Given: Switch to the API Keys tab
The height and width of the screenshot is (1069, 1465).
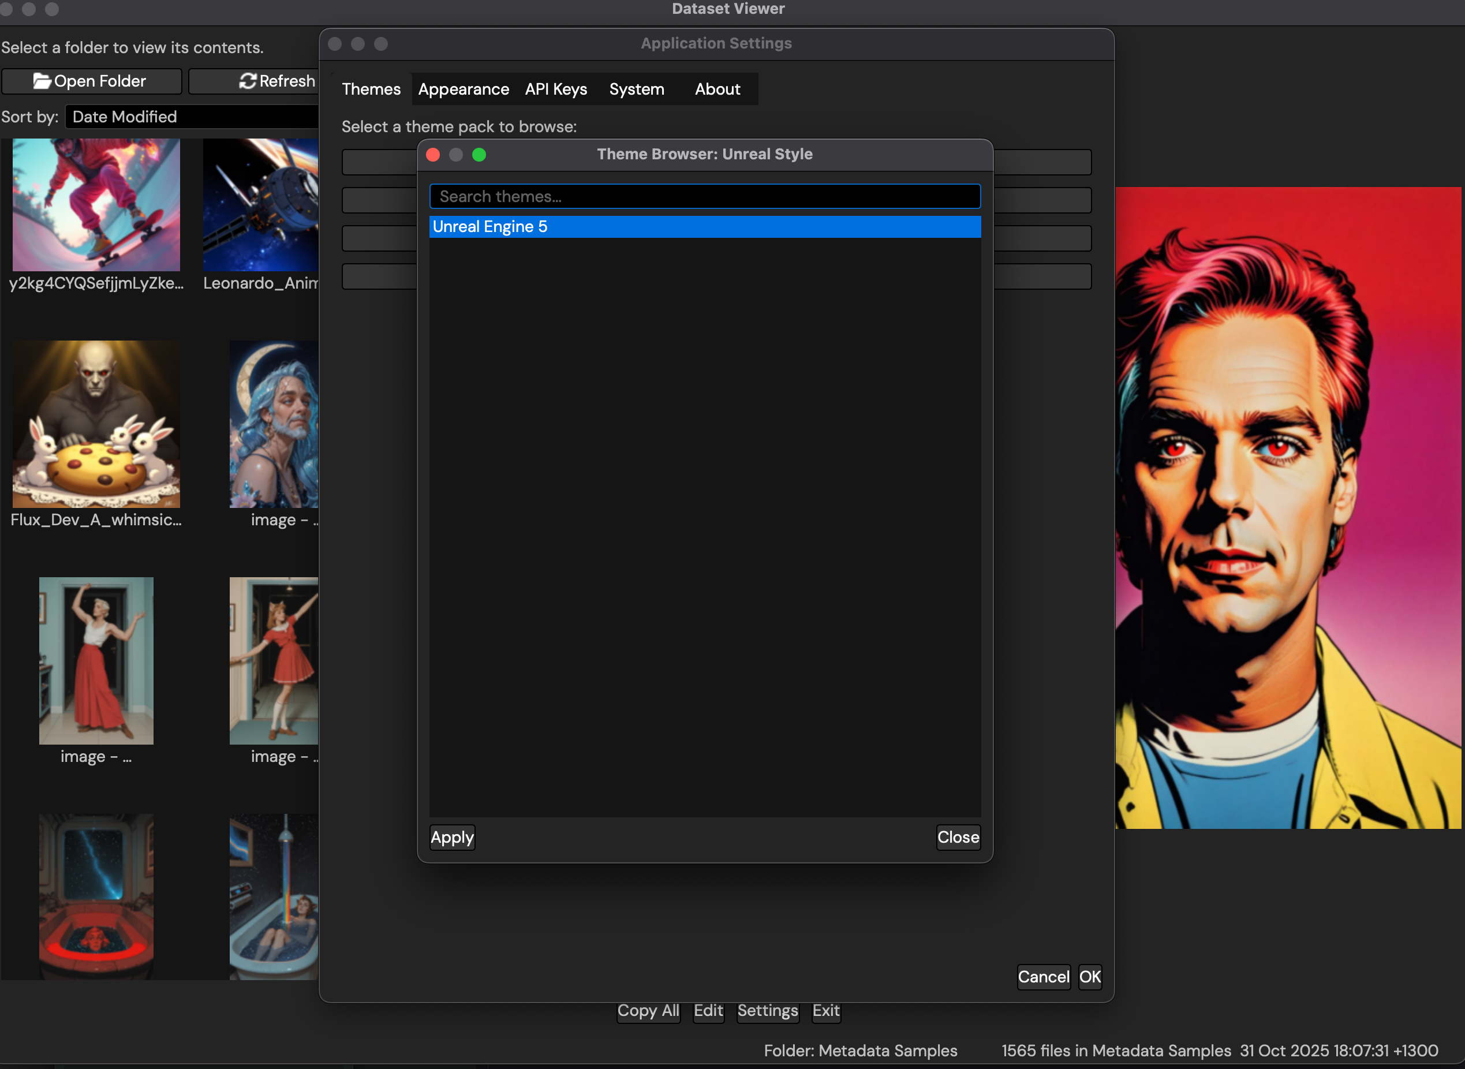Looking at the screenshot, I should click(x=555, y=89).
